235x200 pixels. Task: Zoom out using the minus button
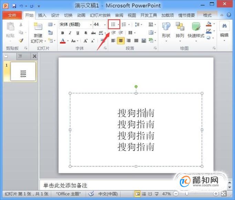point(176,194)
